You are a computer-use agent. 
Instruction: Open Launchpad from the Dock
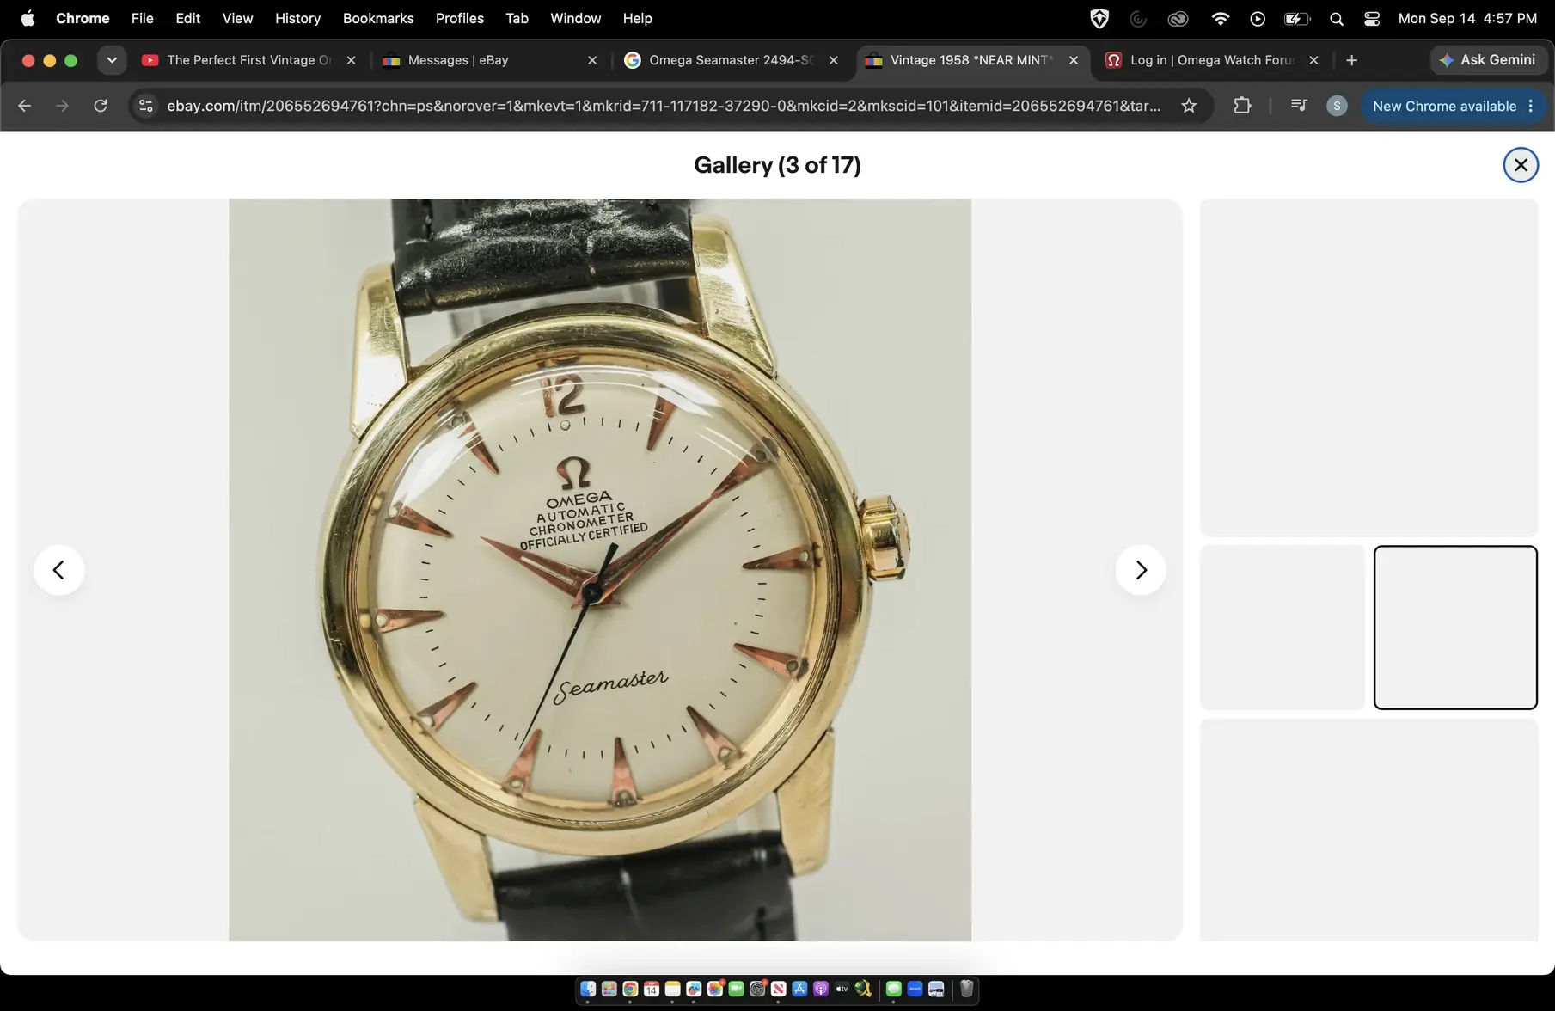point(609,989)
